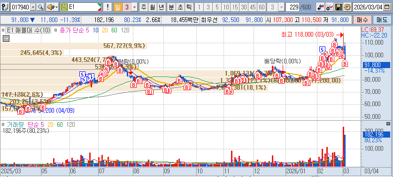Switch to the 월 monthly chart
Screen dimensions: 393x177
coord(152,7)
